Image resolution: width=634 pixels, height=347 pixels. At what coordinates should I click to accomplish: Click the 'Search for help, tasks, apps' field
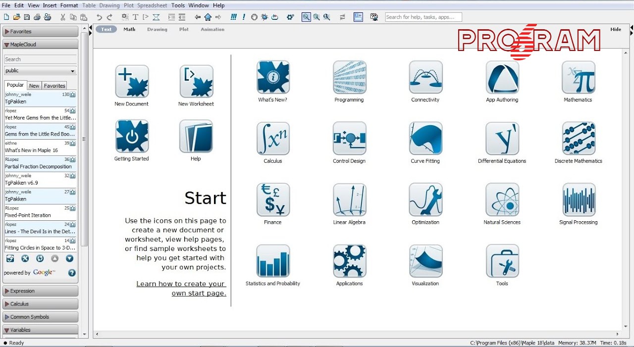[x=423, y=17]
